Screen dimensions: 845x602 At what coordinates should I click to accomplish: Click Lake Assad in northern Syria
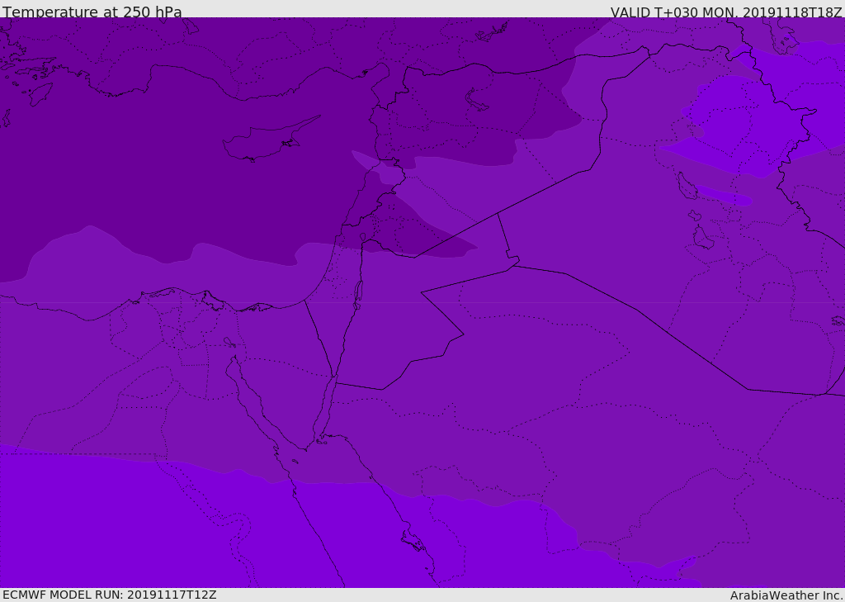point(476,100)
